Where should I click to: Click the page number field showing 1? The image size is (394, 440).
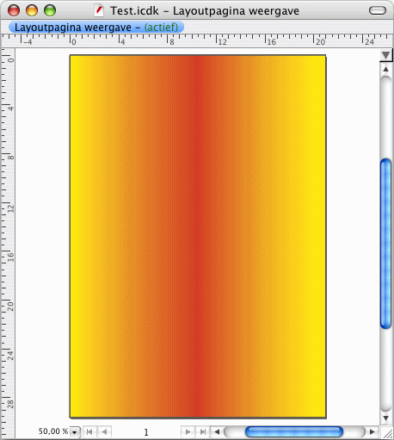tap(146, 432)
